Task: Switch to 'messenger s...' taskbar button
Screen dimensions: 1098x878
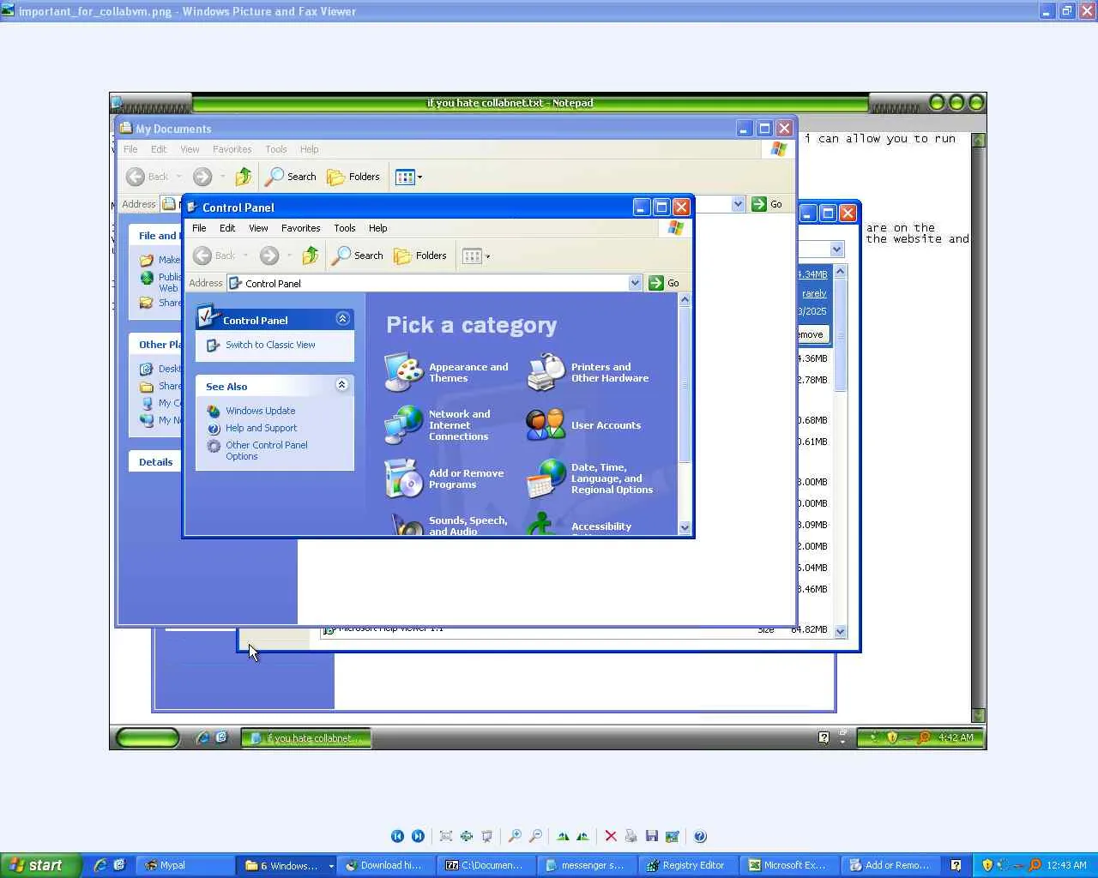Action: coord(588,865)
